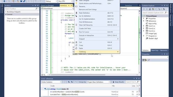This screenshot has width=173, height=97.
Task: Click Toolbox search magnifier icon
Action: [x=36, y=9]
